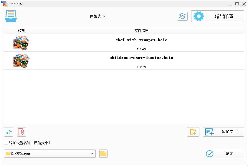Select the chef-with-trumpet.heic file name
This screenshot has height=166, width=248.
tap(141, 40)
